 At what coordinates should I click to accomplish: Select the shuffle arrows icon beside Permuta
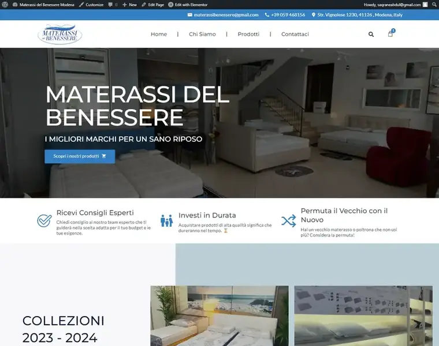(289, 221)
